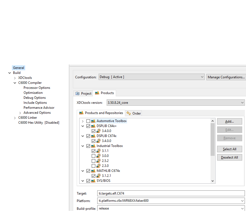Click Manage Configurations... button
The width and height of the screenshot is (246, 212).
tap(226, 77)
